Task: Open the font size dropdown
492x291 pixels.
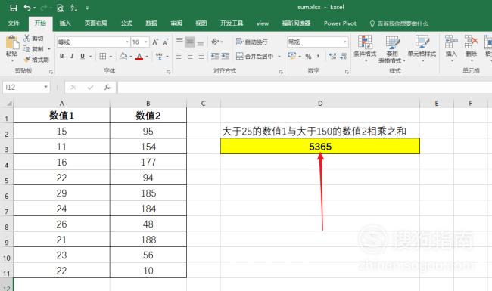Action: pos(146,42)
